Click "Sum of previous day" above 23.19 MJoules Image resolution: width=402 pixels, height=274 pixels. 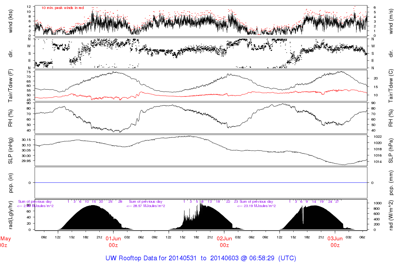256,202
